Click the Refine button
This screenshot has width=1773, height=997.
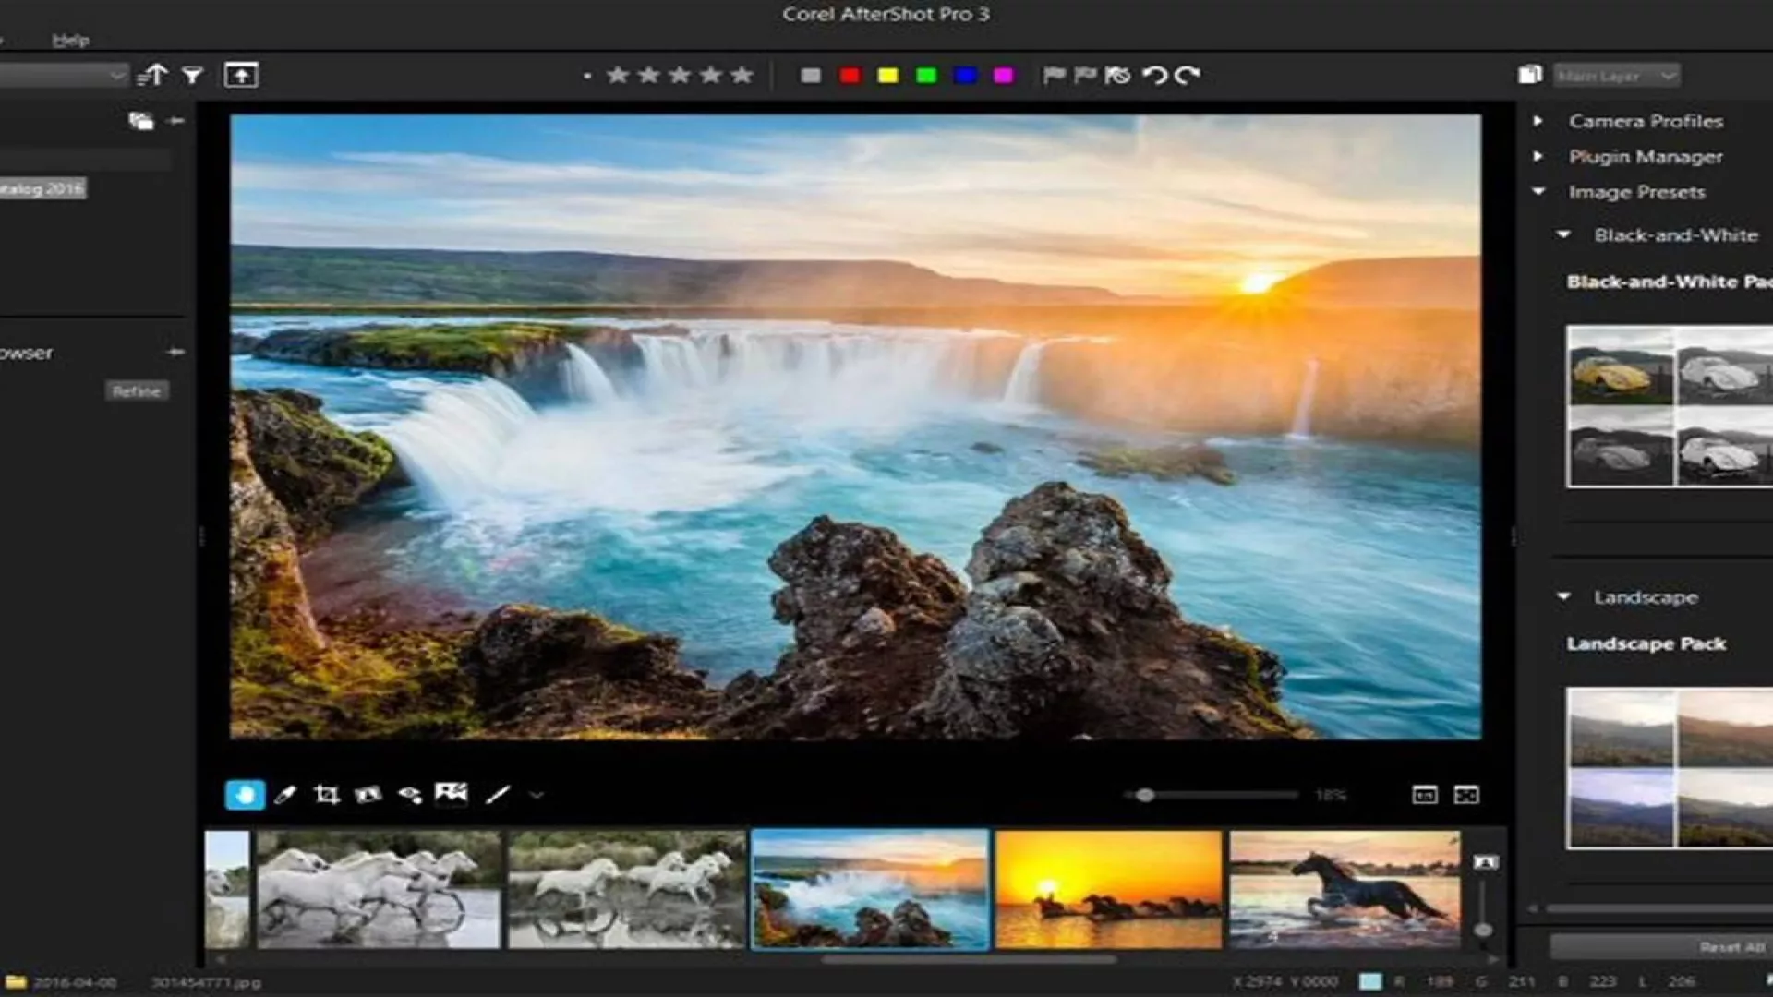[136, 391]
